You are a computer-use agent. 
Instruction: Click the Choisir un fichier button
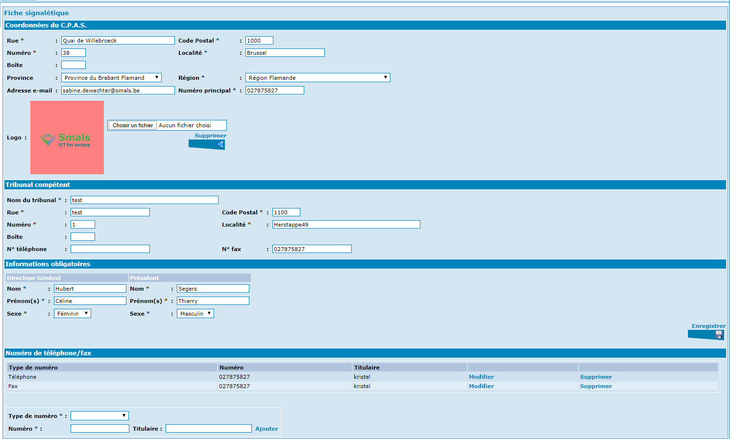(132, 125)
